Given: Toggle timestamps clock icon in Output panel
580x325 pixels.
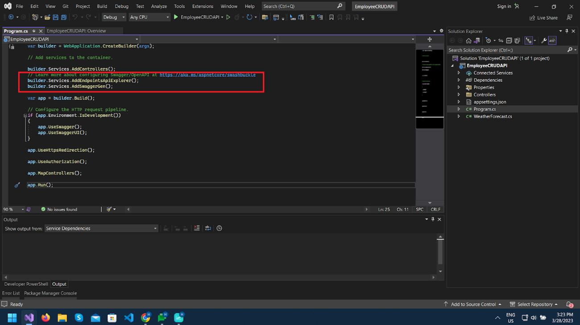Looking at the screenshot, I should 219,228.
